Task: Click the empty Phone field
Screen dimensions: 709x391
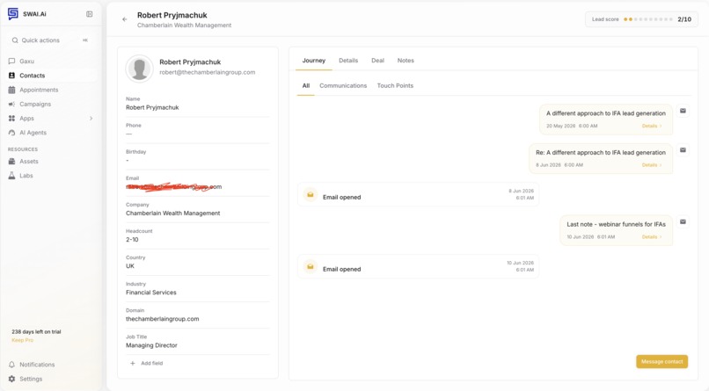Action: pyautogui.click(x=198, y=134)
